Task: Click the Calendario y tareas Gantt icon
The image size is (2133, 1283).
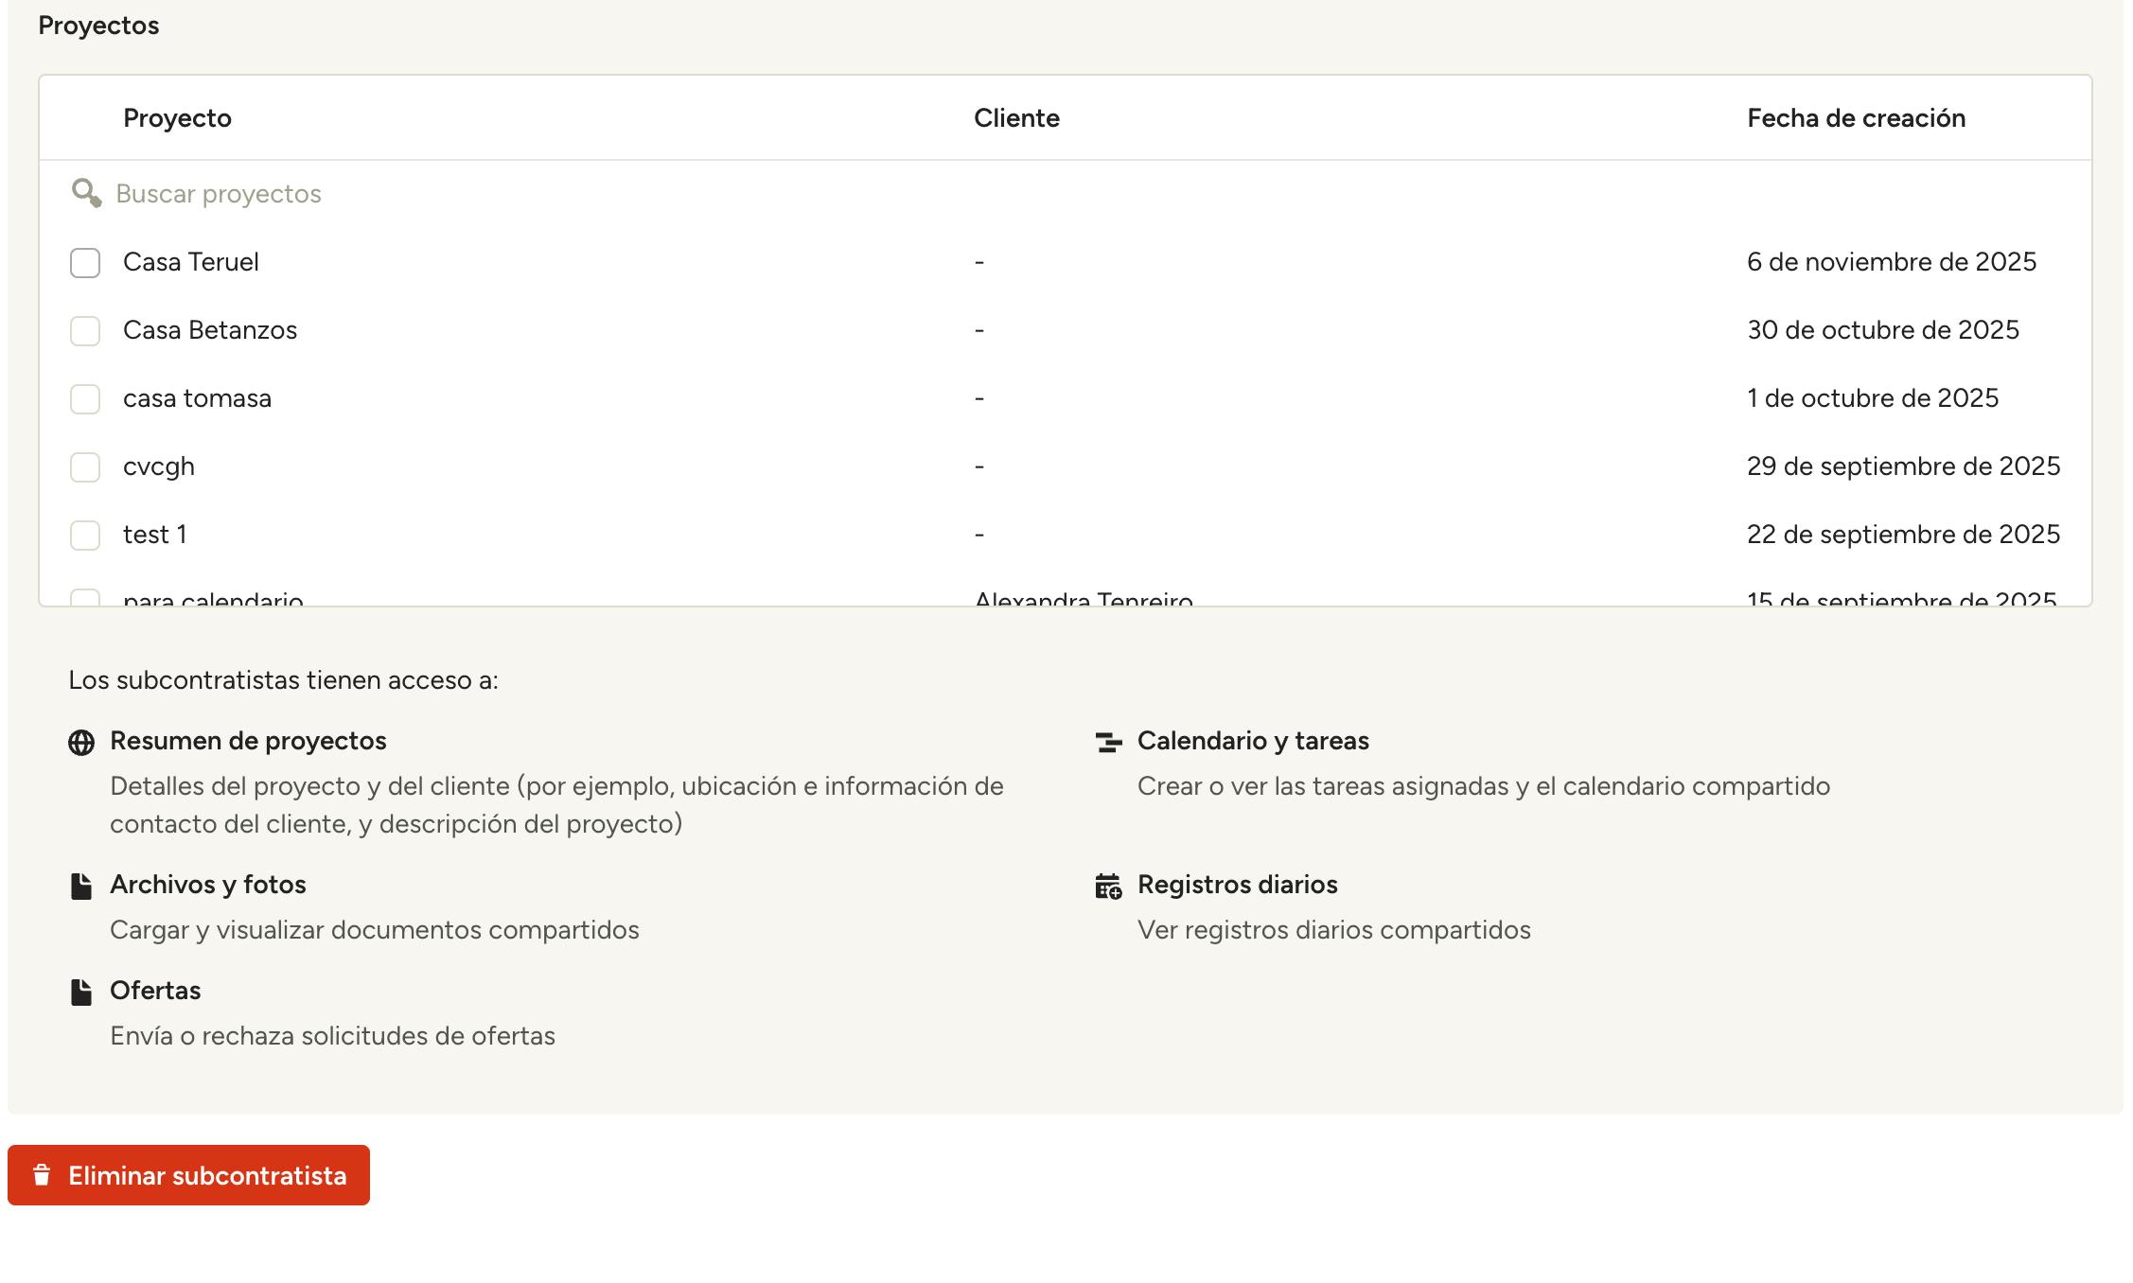Action: (x=1108, y=743)
